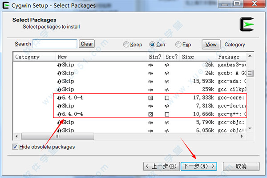Cancel setup with 取消 button
Viewport: 267px width, 178px height.
point(241,166)
